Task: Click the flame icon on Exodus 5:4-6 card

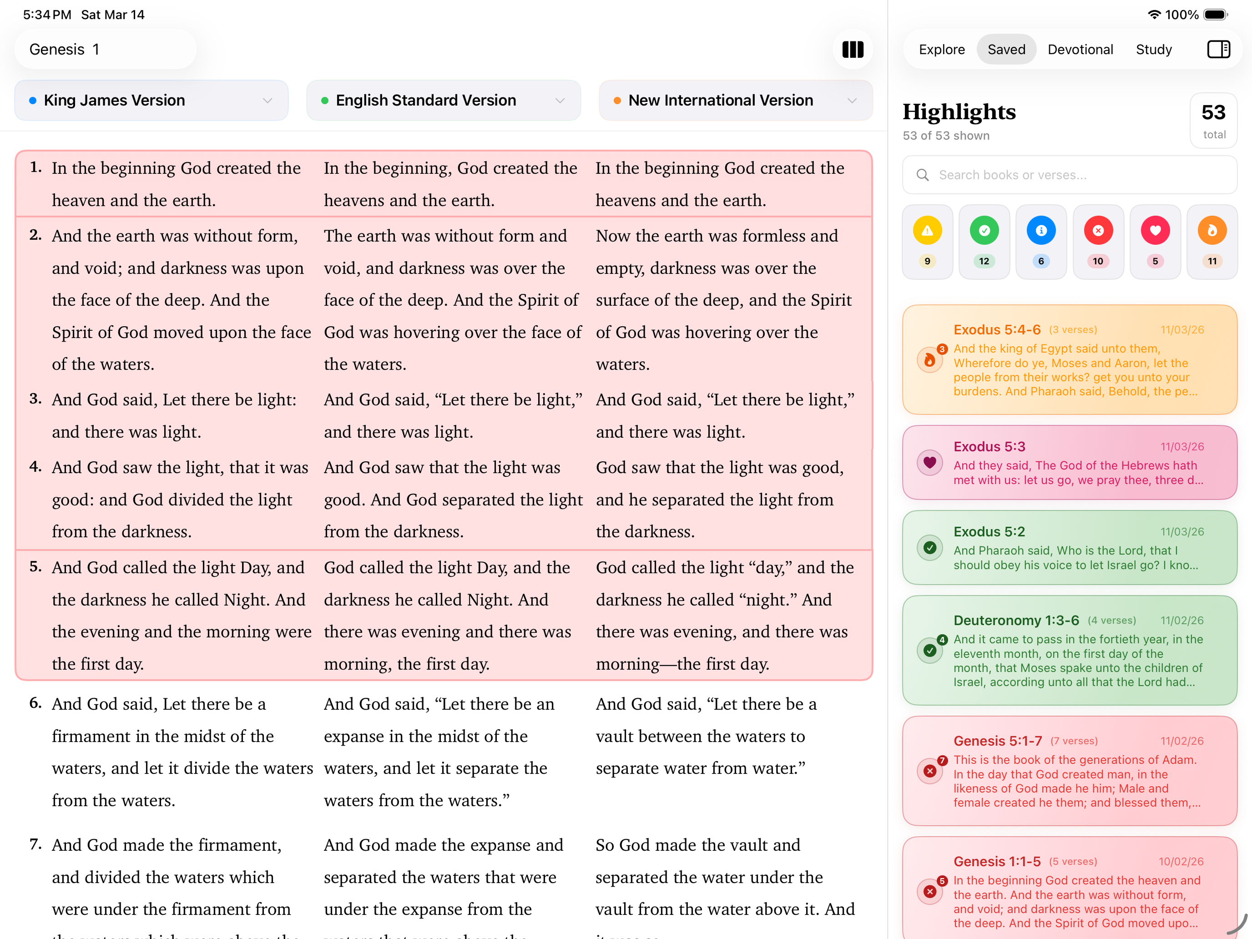Action: point(929,360)
